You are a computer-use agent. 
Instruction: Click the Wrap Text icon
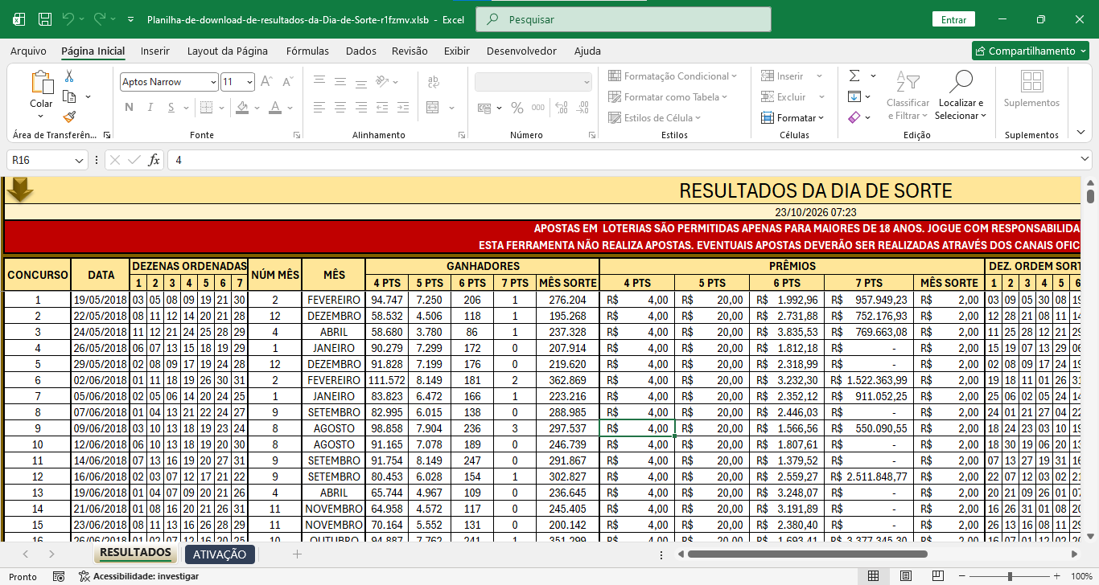click(433, 81)
